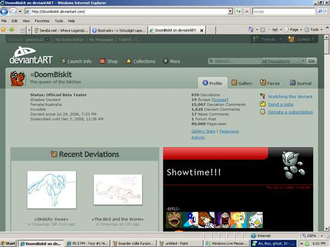
Task: Open The Bird and the Worm thumbnail
Action: [x=118, y=190]
